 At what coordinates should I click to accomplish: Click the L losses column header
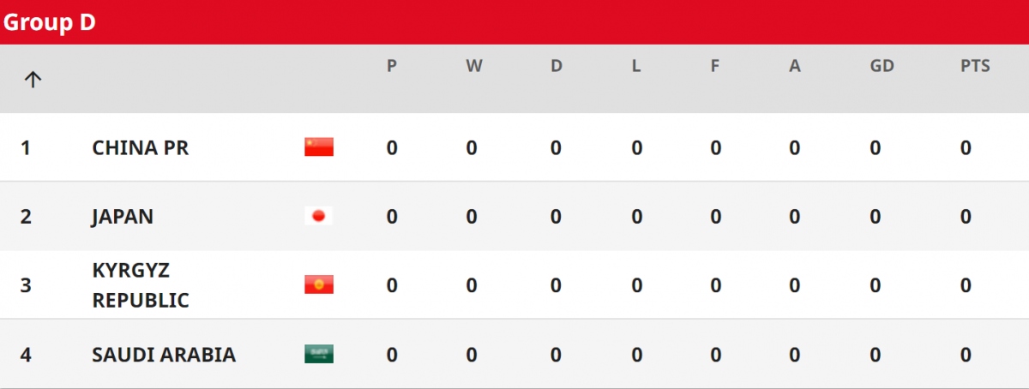[636, 66]
